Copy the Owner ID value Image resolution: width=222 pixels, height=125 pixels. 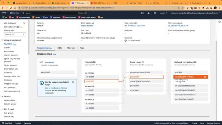click(126, 41)
